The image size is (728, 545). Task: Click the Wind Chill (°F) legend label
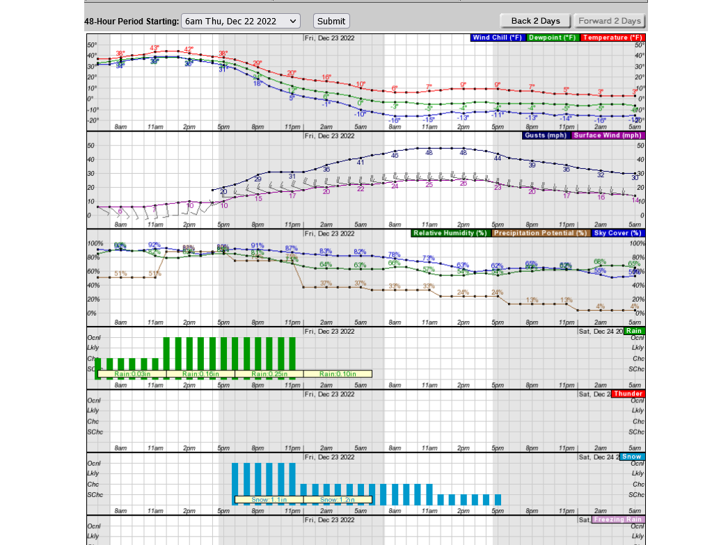497,38
